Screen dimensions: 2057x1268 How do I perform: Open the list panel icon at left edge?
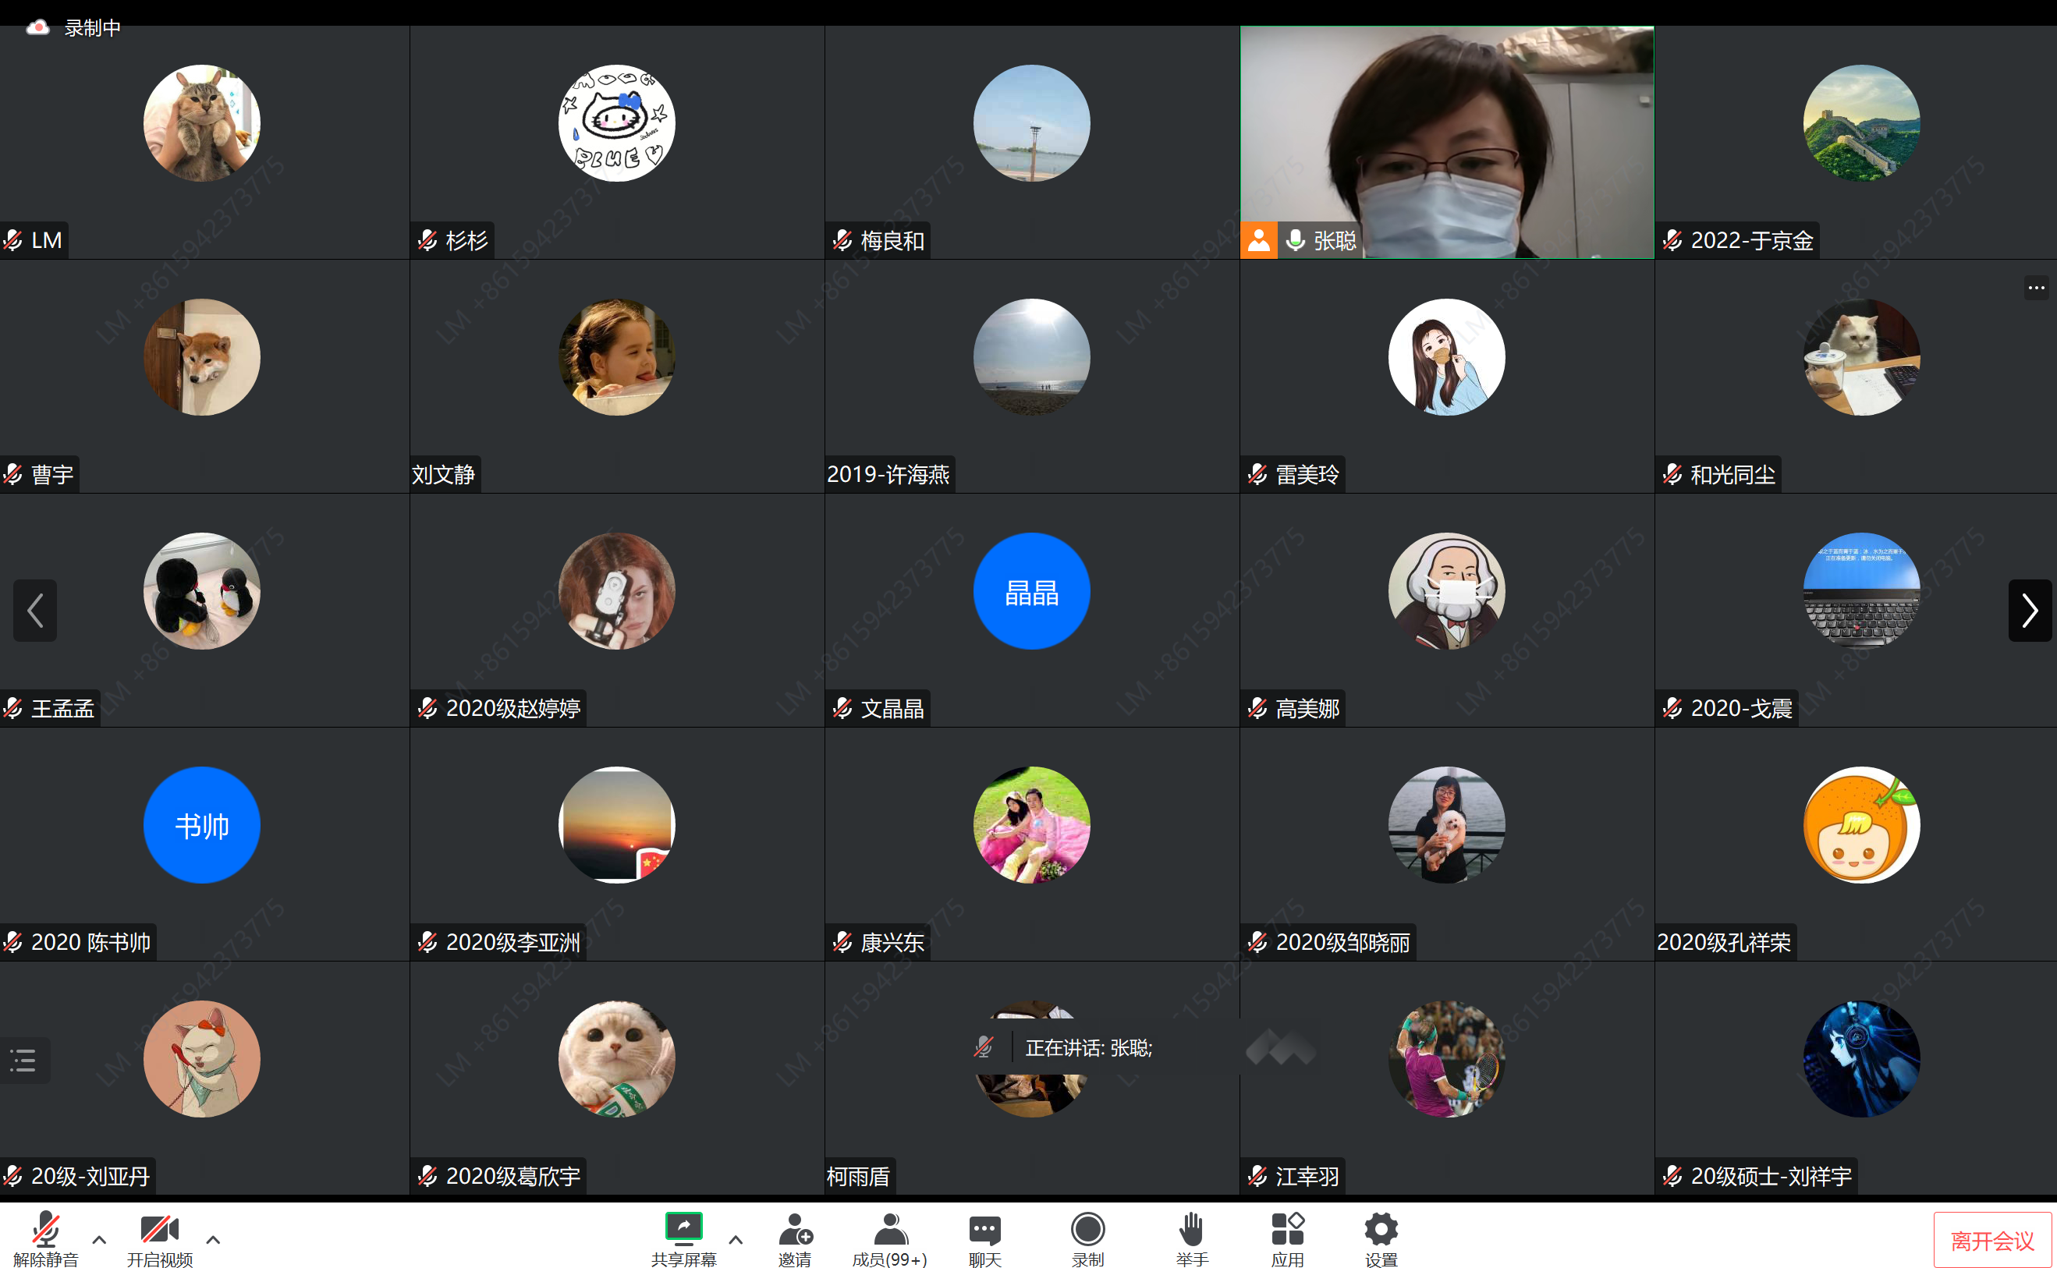(x=23, y=1060)
